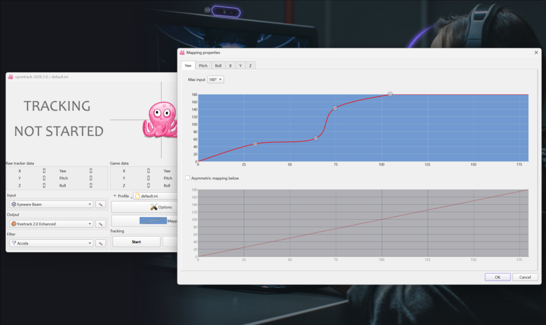Open Output protocol settings wrench button
Image resolution: width=546 pixels, height=325 pixels.
[x=101, y=224]
